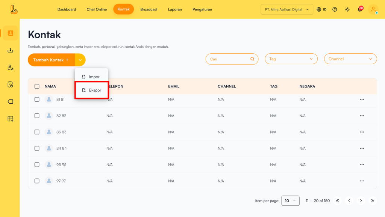Choose Ekspor from the dropdown menu
The width and height of the screenshot is (385, 217).
pyautogui.click(x=92, y=90)
